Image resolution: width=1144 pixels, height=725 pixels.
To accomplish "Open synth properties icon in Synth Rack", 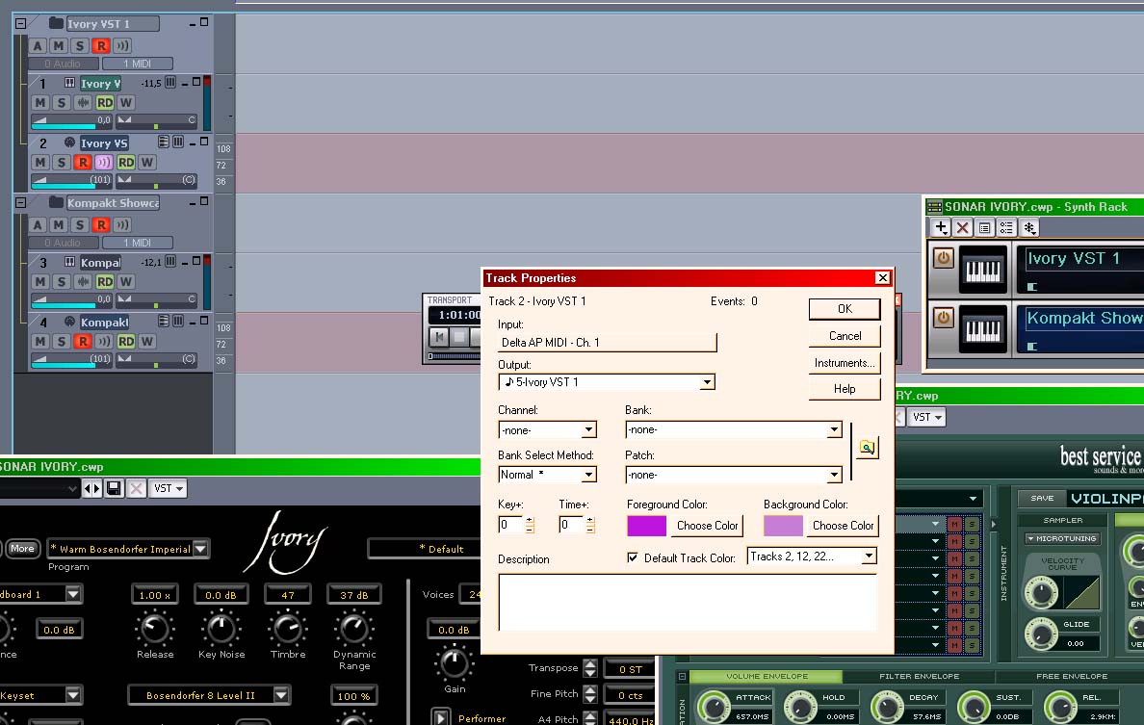I will point(985,227).
